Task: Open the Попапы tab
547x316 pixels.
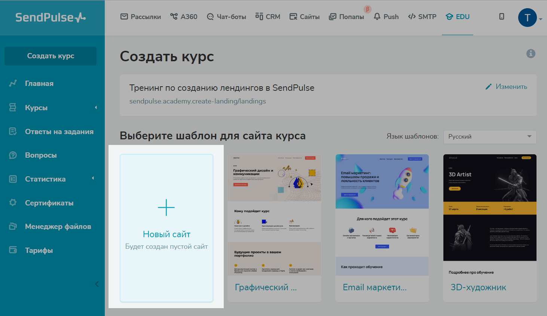Action: pos(346,16)
